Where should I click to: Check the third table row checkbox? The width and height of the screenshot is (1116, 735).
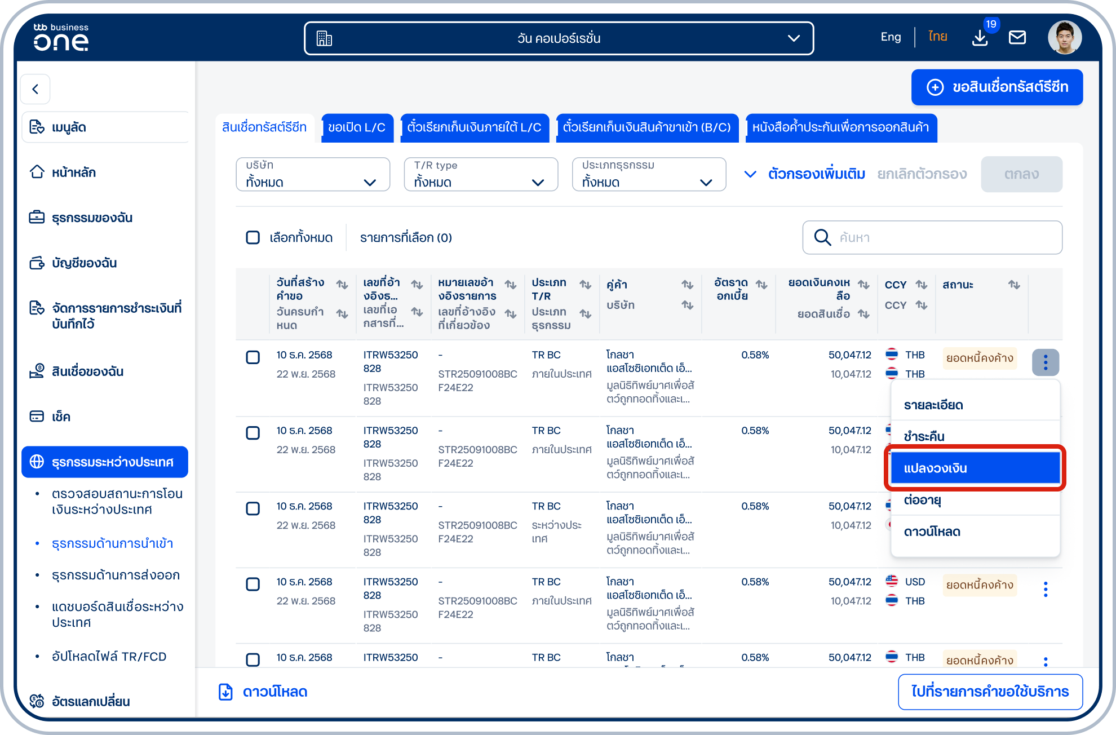(x=253, y=508)
